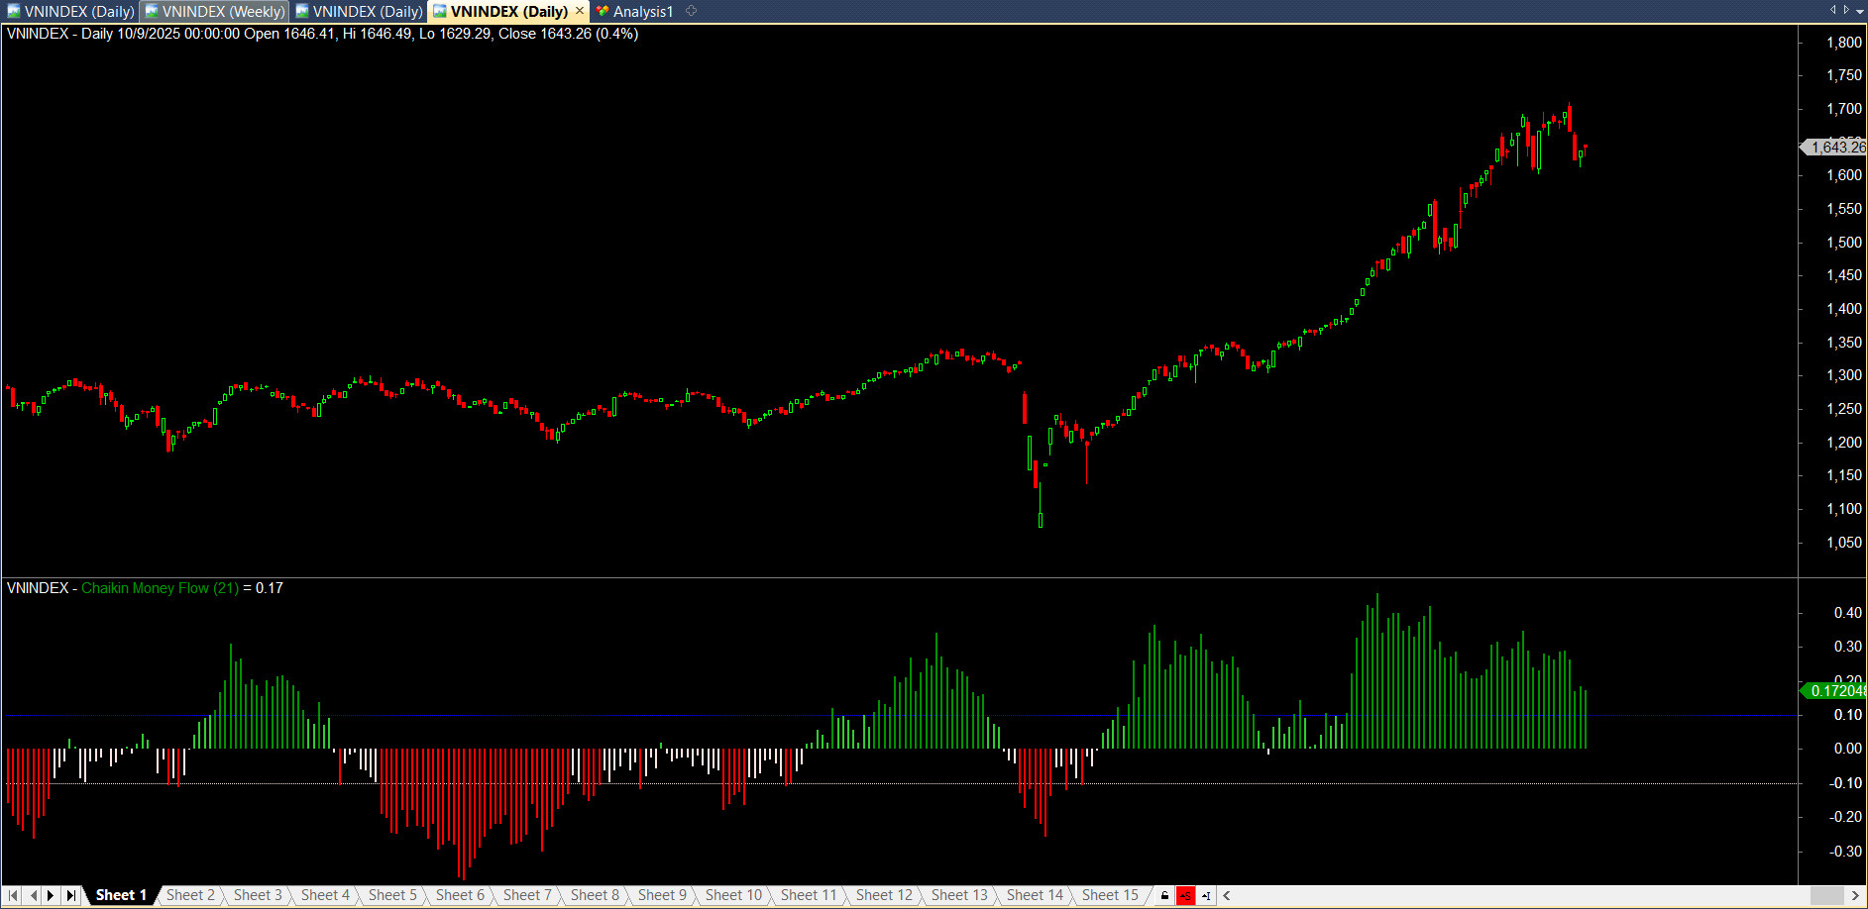Click the Chaikin Money Flow (21) indicator label

pyautogui.click(x=160, y=588)
